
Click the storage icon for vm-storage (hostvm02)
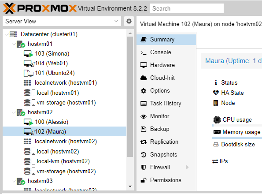[30, 171]
